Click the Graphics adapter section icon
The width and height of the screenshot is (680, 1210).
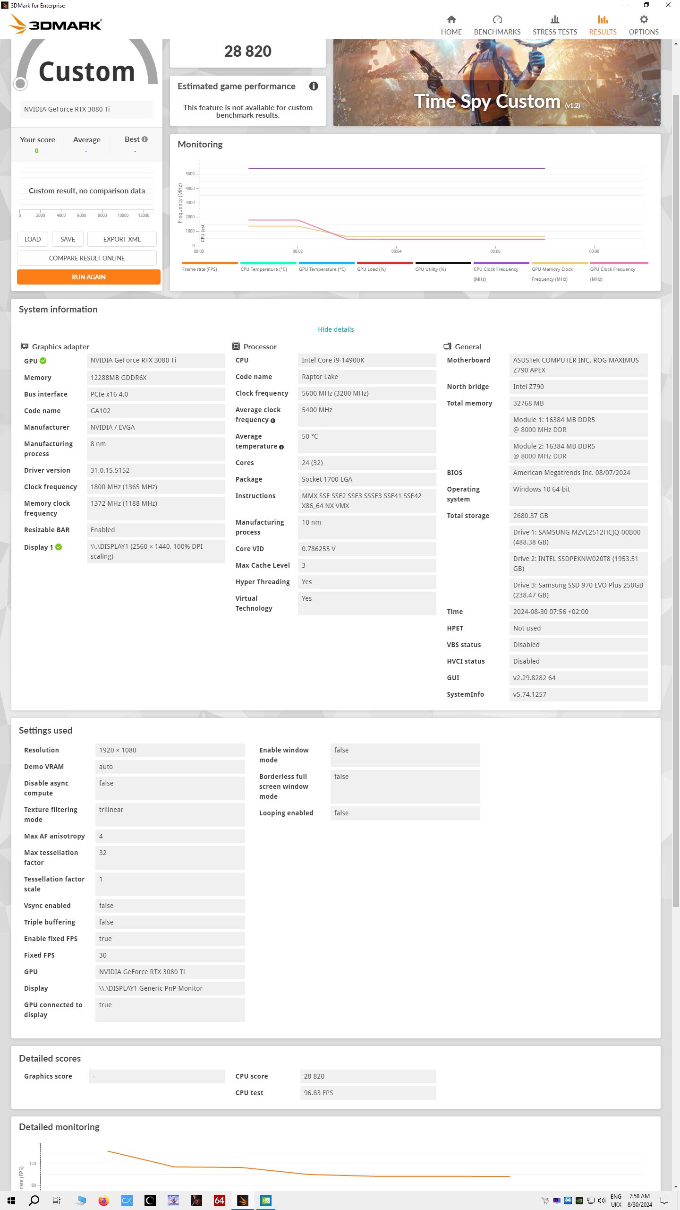pos(25,346)
